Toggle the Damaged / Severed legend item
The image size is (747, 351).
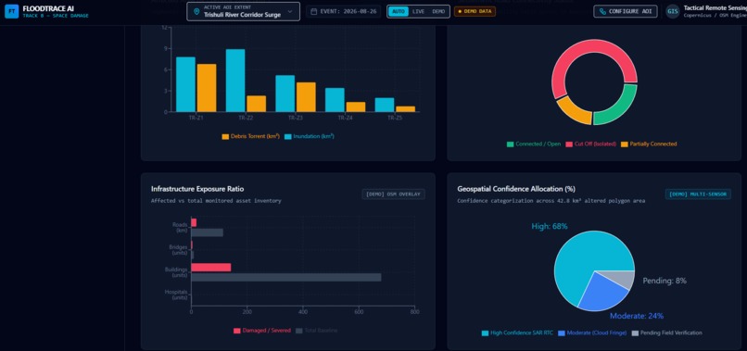[262, 331]
